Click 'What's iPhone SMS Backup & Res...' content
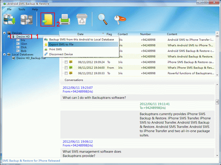 [x=191, y=68]
